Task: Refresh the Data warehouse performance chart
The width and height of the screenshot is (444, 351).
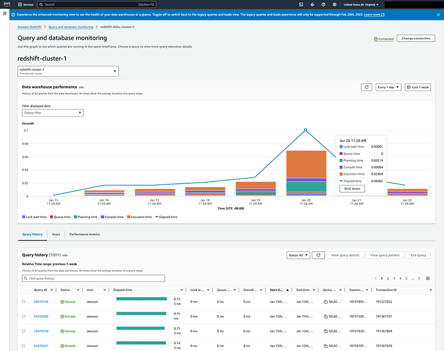Action: (x=367, y=87)
